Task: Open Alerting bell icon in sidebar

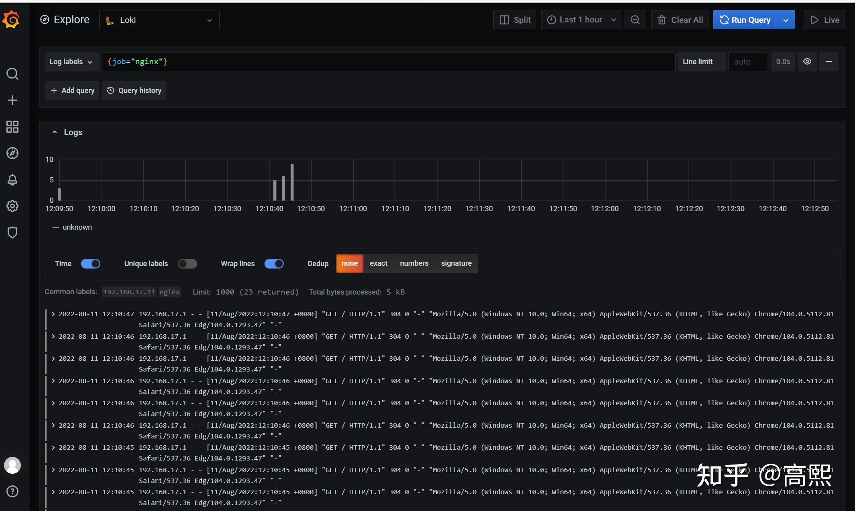Action: click(x=12, y=180)
